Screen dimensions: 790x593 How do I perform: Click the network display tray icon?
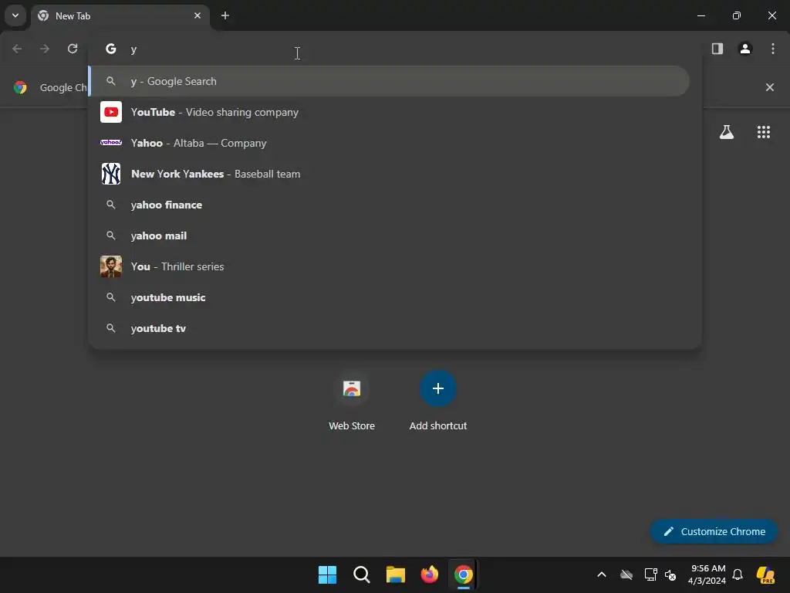click(651, 574)
